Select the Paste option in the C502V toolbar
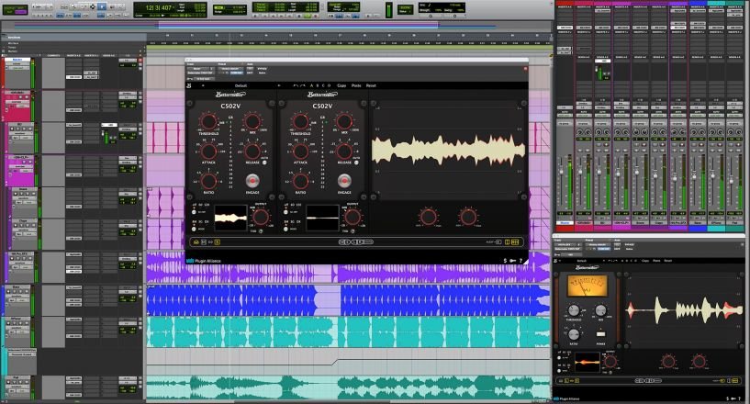The height and width of the screenshot is (404, 750). (x=356, y=84)
